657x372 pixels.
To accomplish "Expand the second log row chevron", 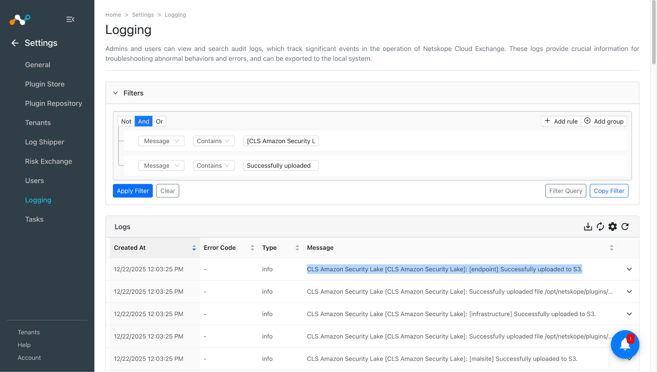I will tap(629, 292).
